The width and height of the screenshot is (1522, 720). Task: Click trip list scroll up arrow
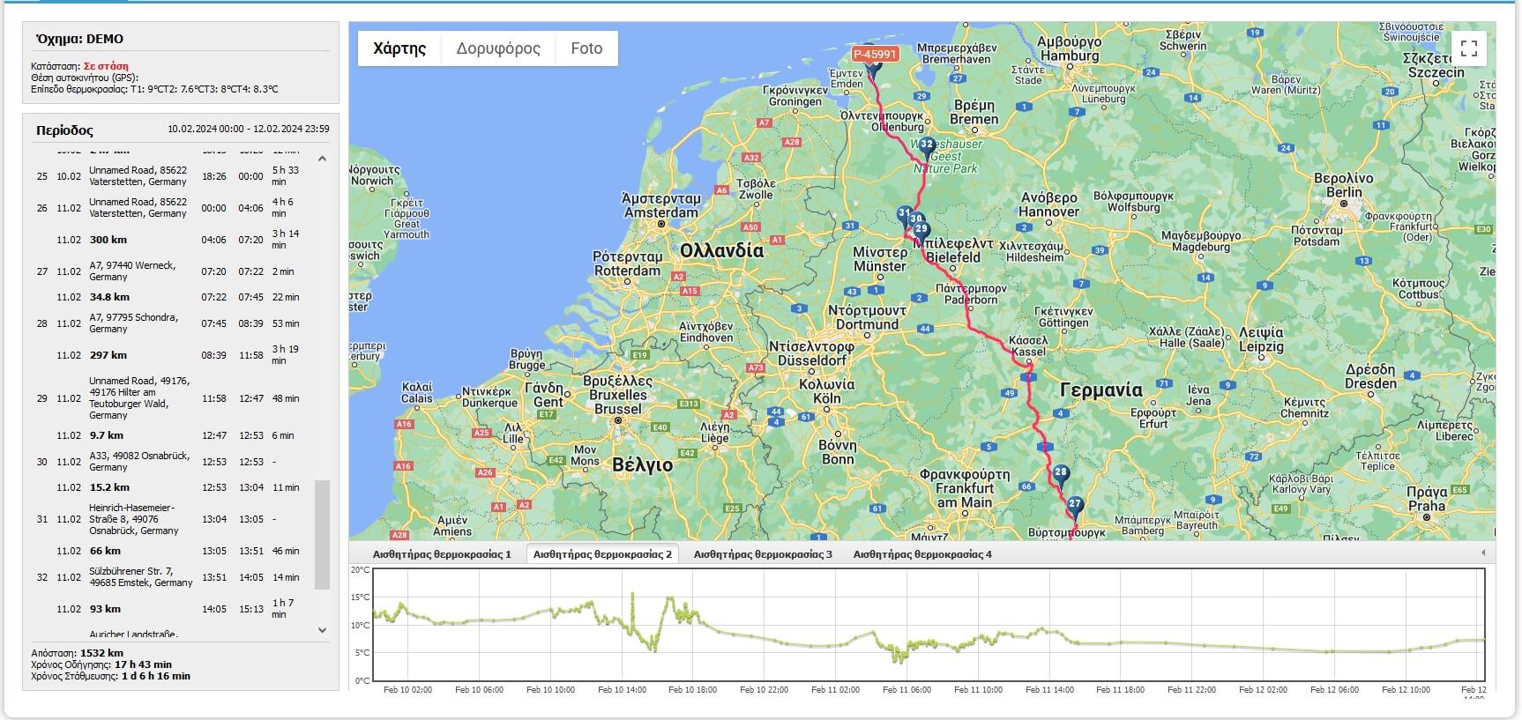tap(322, 159)
